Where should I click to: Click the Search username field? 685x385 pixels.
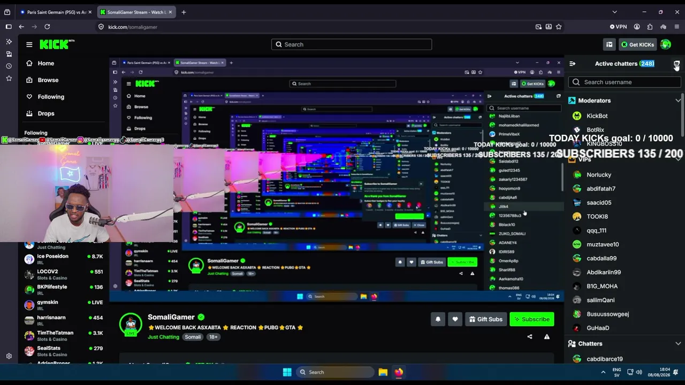point(625,82)
